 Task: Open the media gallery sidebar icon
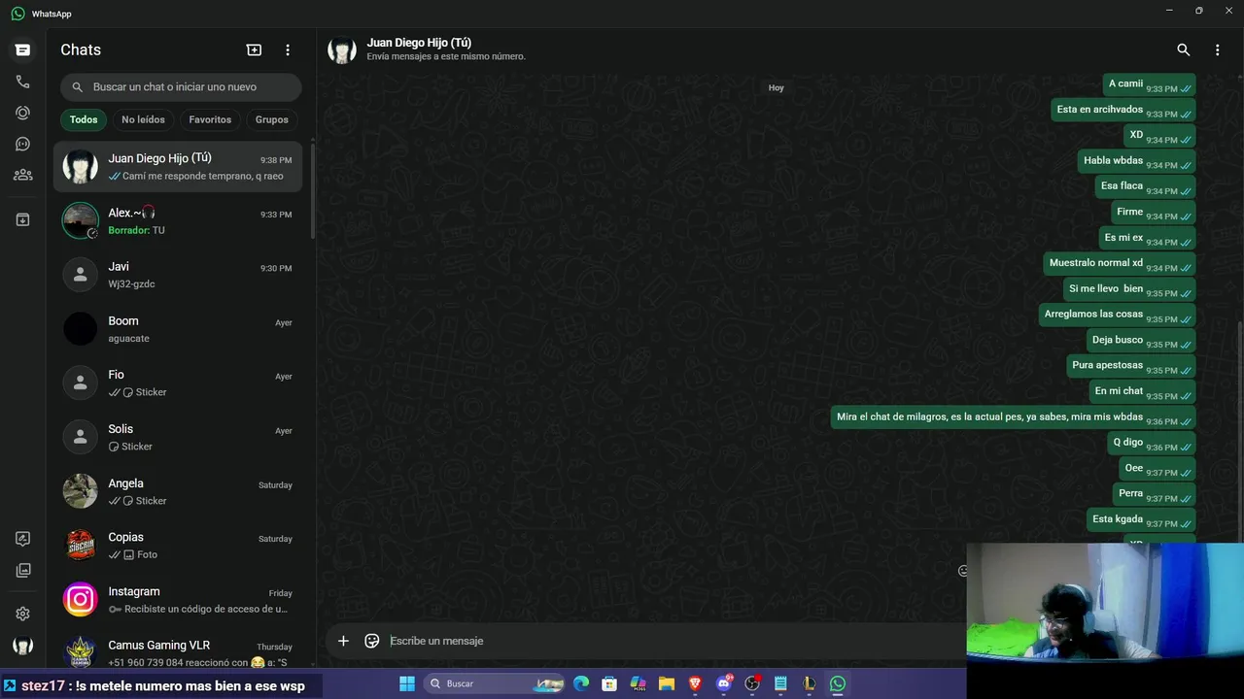[22, 570]
